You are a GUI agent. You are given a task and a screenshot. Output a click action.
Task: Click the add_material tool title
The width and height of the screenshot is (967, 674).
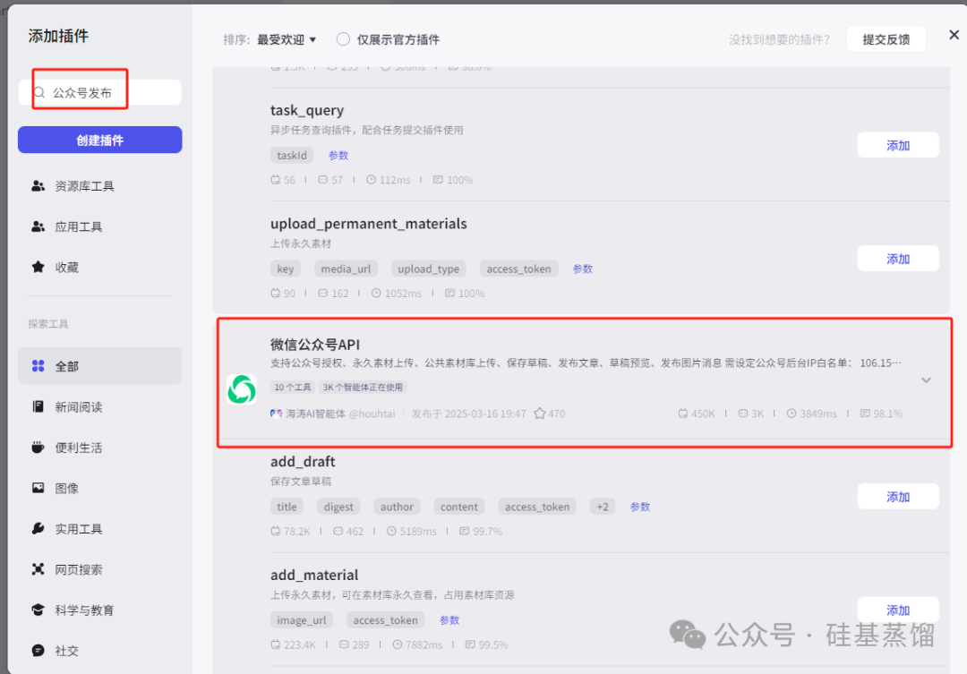(314, 575)
